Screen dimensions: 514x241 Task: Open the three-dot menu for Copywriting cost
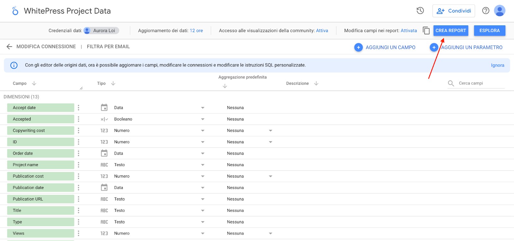point(78,130)
